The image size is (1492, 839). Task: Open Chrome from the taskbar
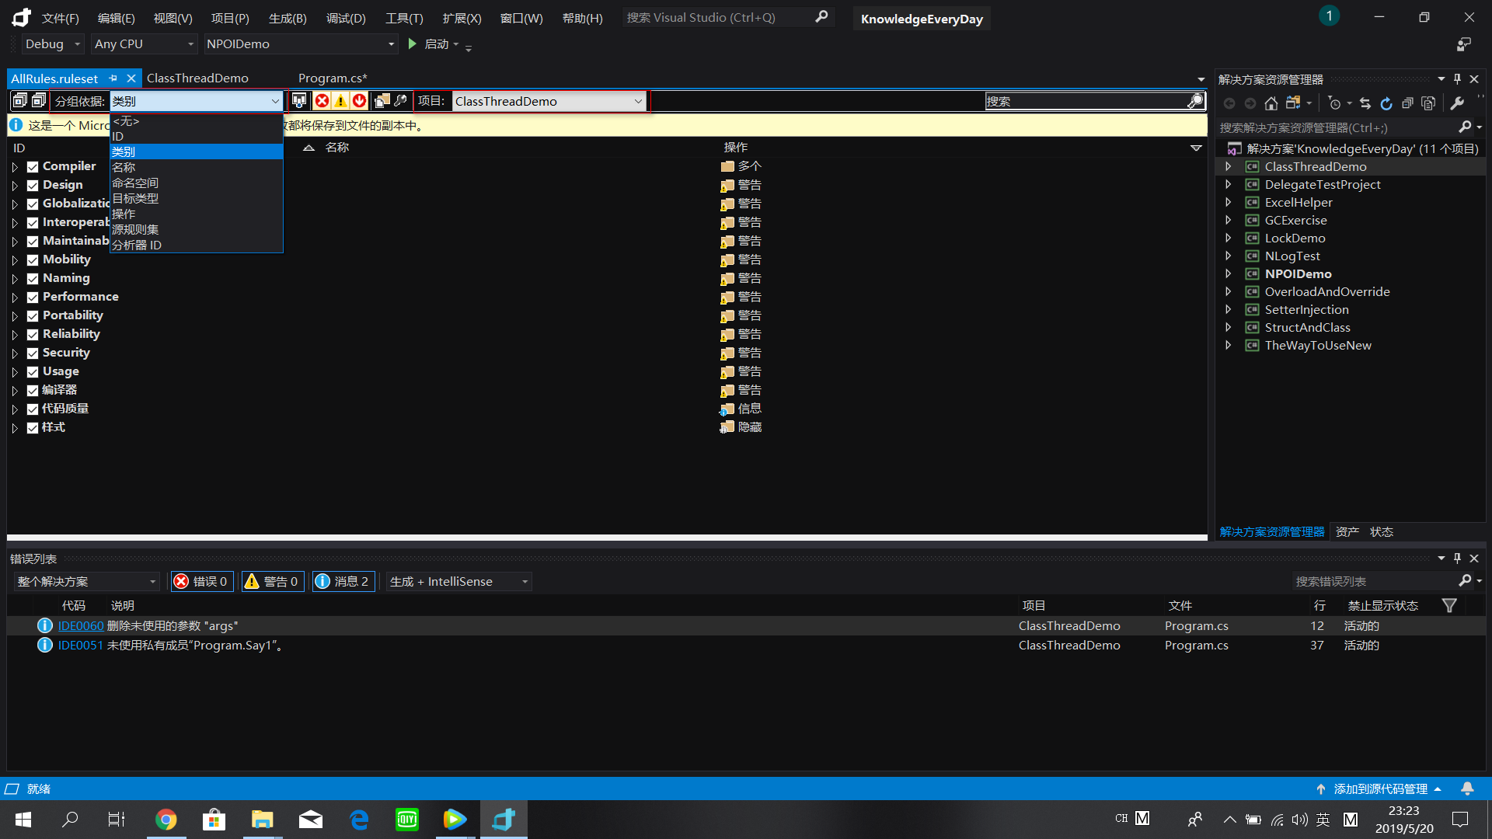166,819
